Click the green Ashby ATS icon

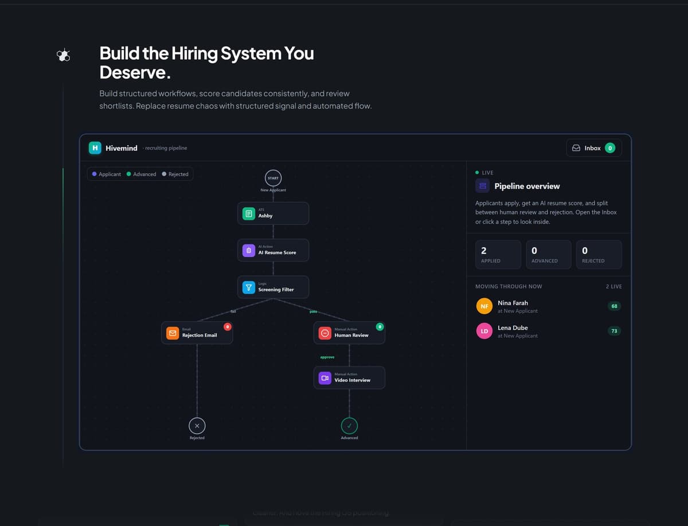249,213
